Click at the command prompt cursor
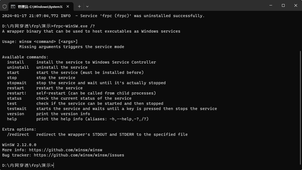The image size is (302, 170). (54, 165)
